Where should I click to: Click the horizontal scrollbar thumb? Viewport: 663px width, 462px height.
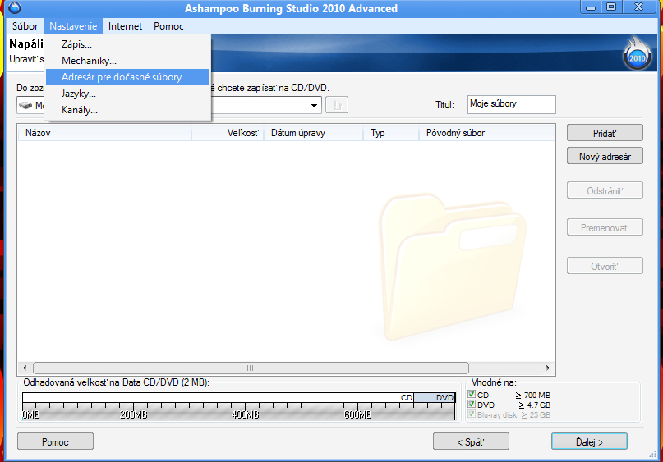click(251, 368)
